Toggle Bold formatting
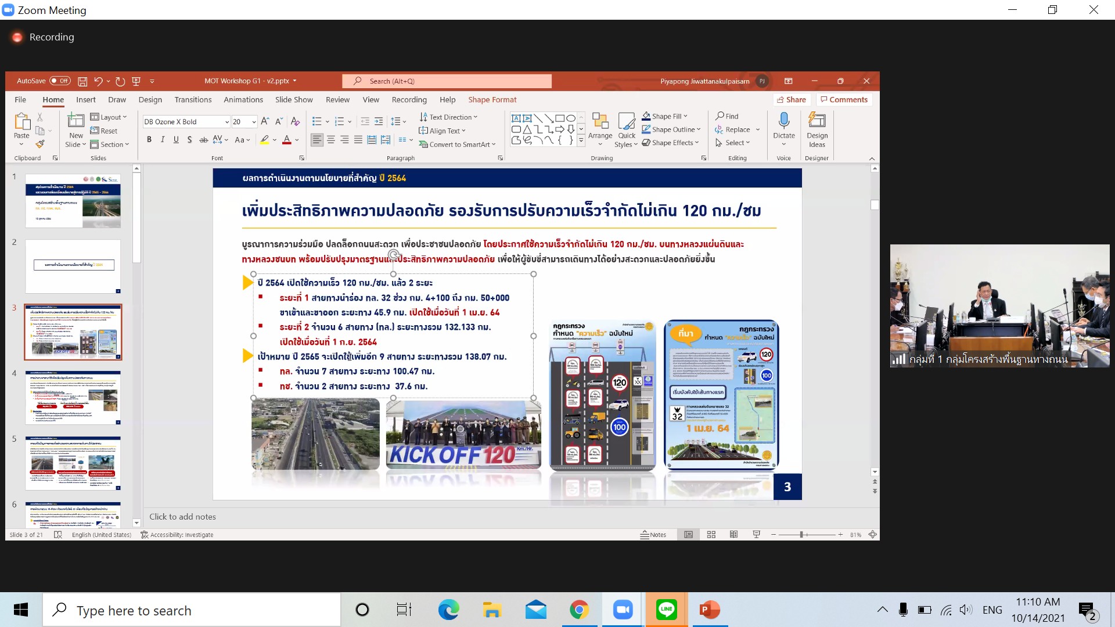 [149, 140]
